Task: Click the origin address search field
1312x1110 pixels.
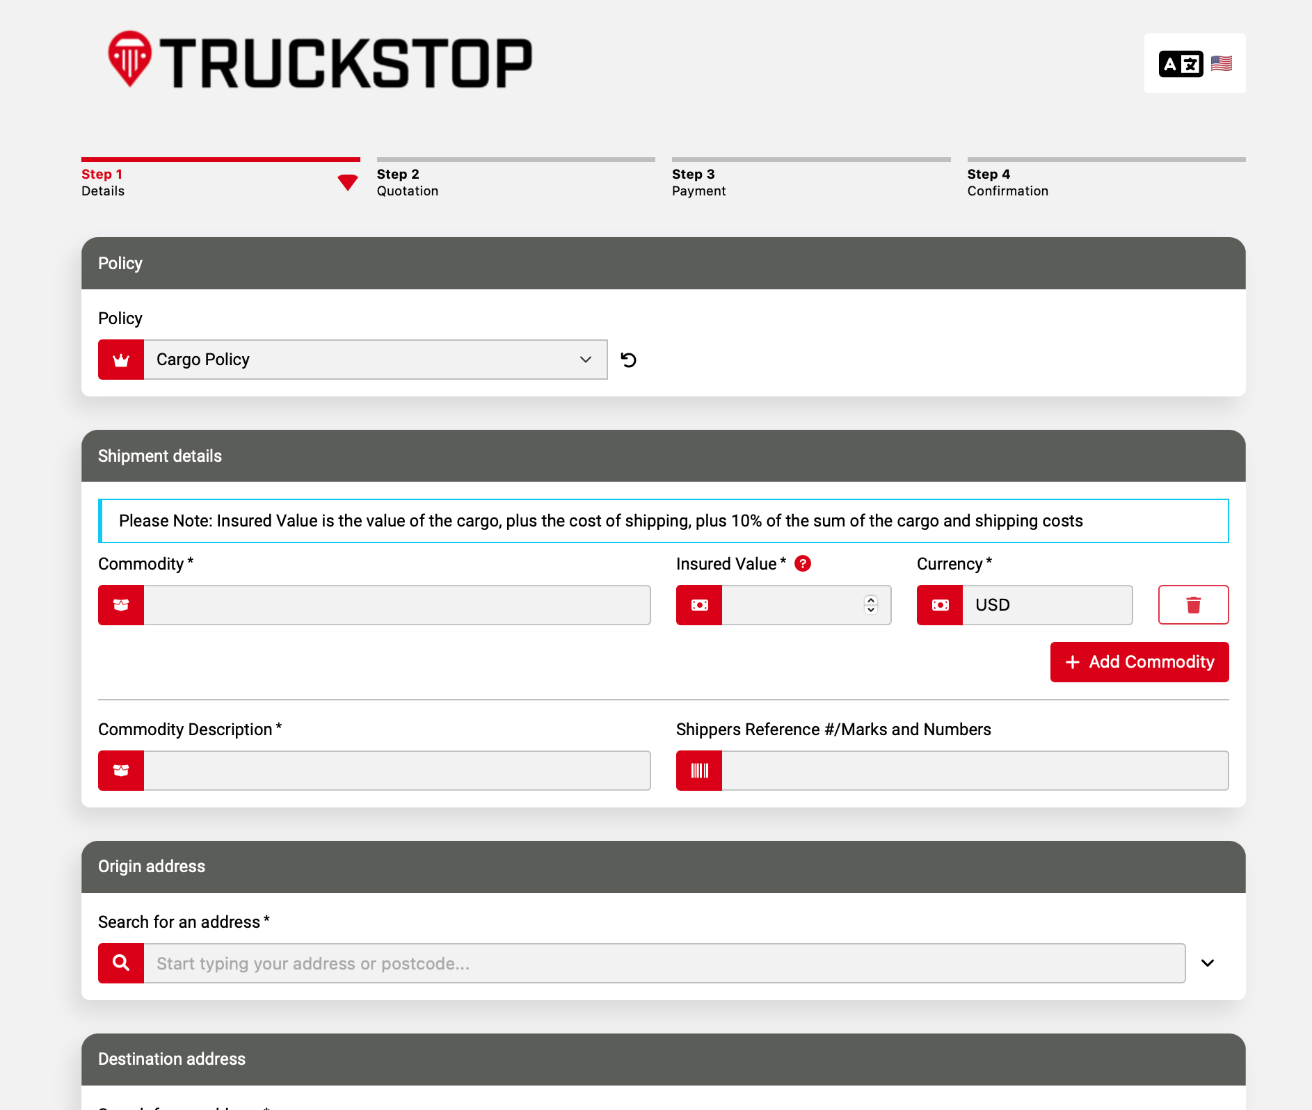Action: [x=664, y=963]
